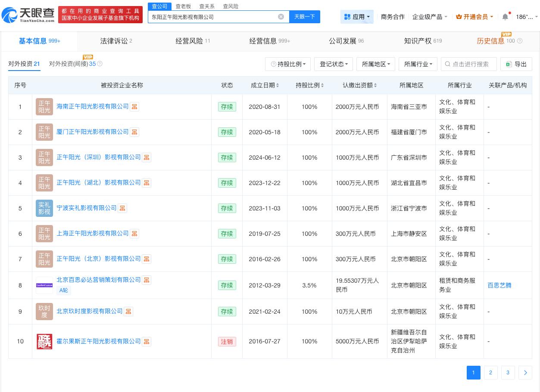
Task: Sort the table by 成立日期 arrows
Action: click(x=278, y=85)
